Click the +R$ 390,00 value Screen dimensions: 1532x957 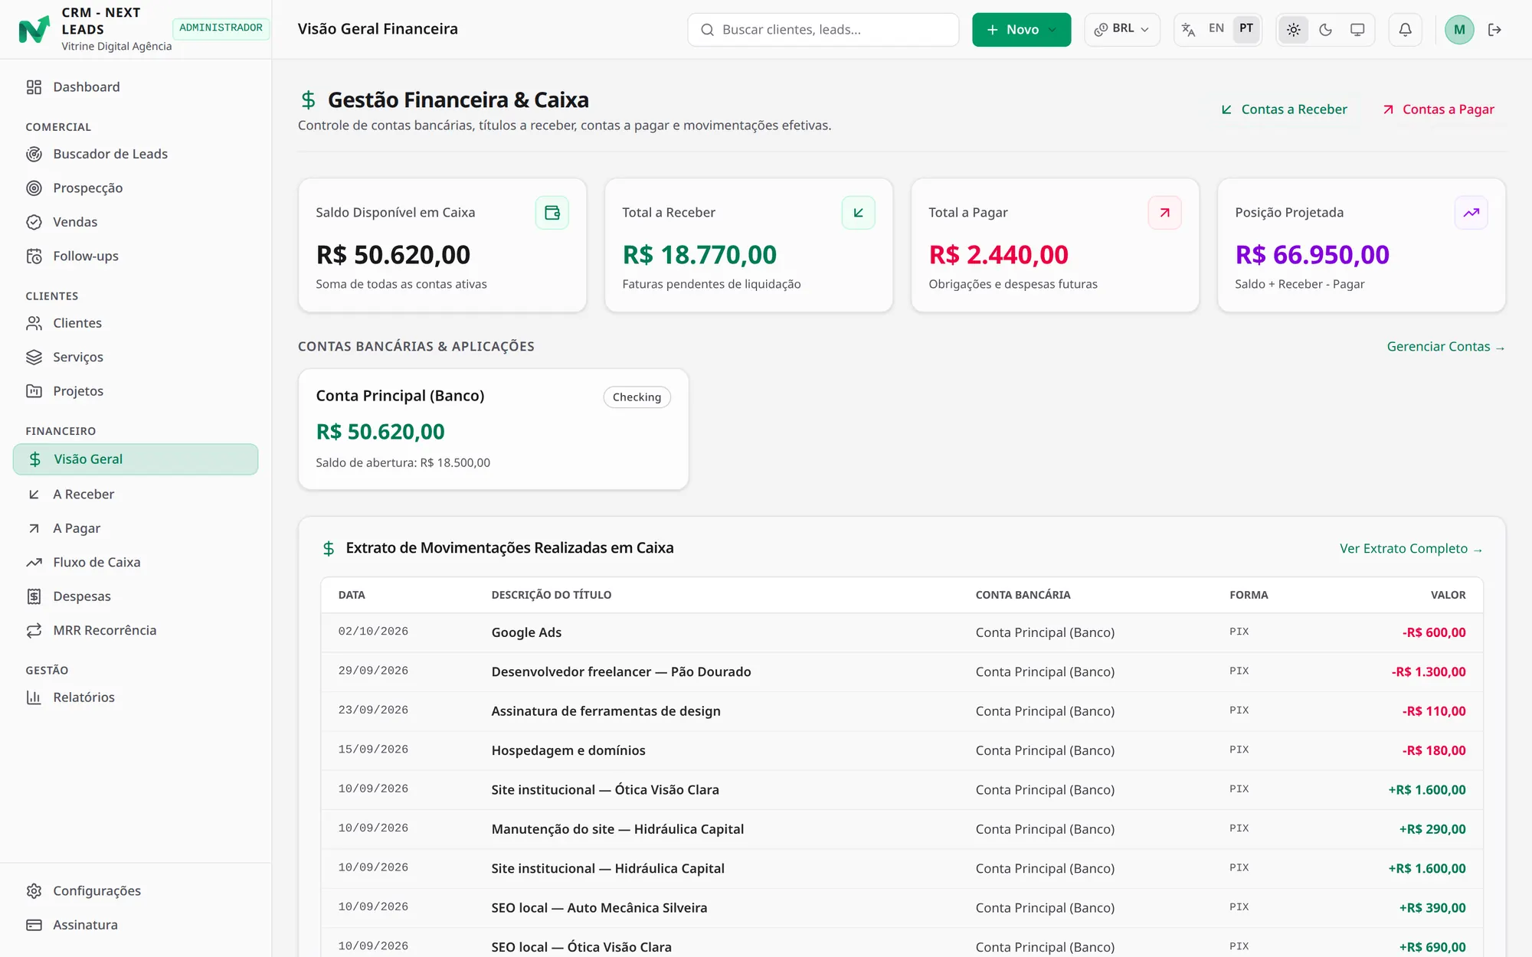(1432, 908)
